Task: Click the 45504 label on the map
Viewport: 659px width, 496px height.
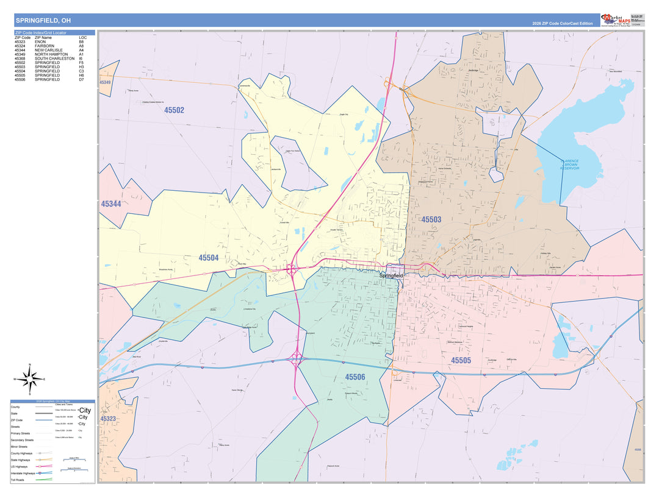Action: (209, 258)
